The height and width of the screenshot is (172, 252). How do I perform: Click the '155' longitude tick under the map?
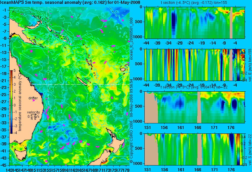point(48,169)
